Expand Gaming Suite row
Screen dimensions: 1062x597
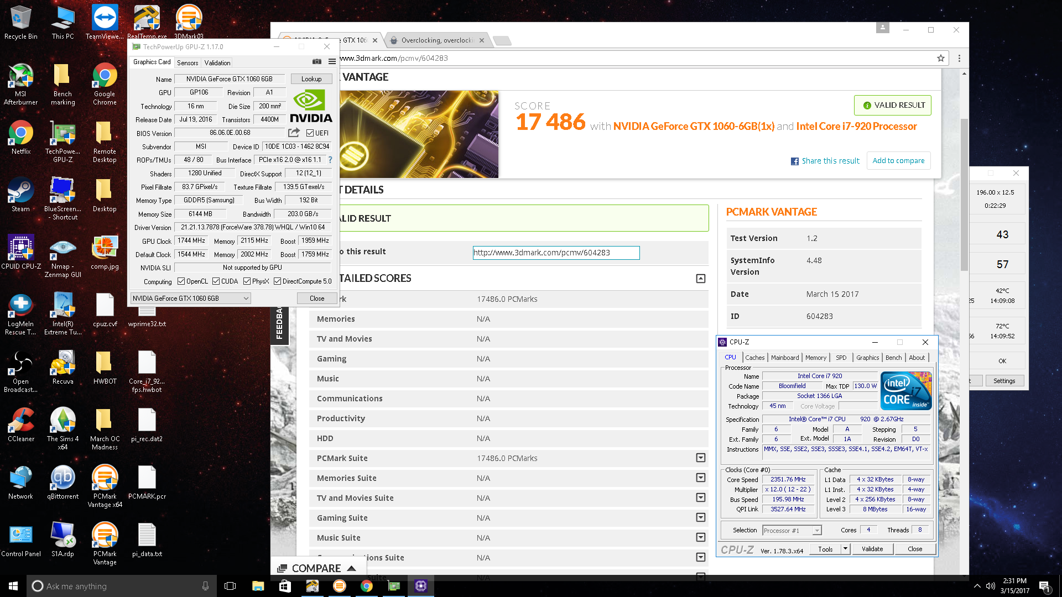pos(700,517)
